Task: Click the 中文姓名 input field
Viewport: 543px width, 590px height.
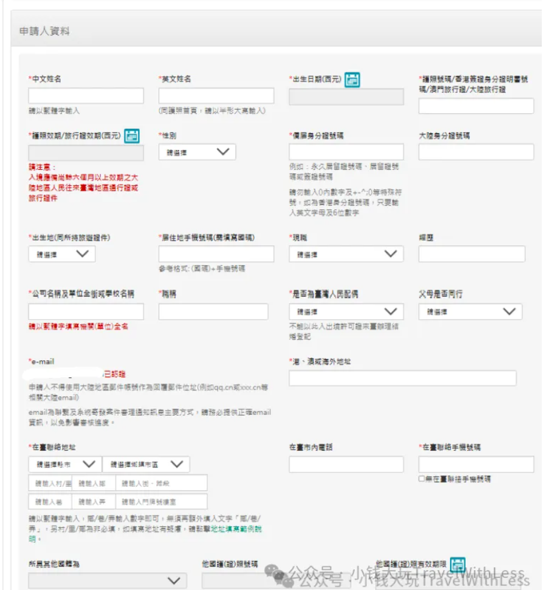Action: pyautogui.click(x=86, y=96)
